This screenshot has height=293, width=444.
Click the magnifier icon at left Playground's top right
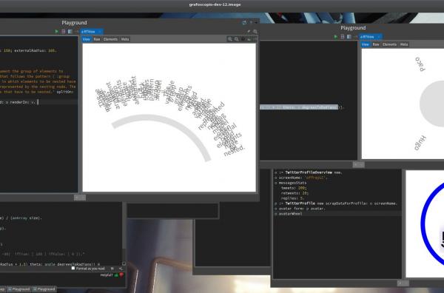tap(255, 31)
